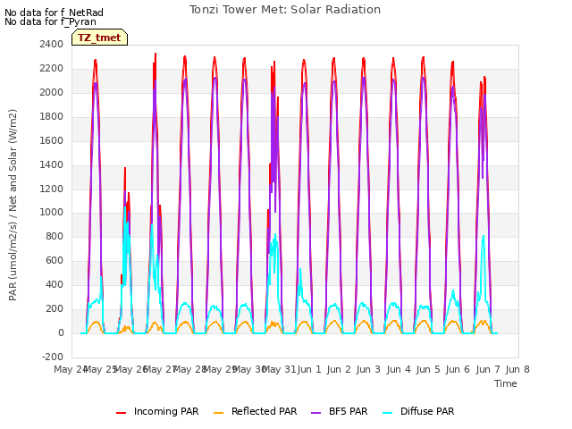Screen dimensions: 572x429
Task: Click the 1000 y-axis tick label
Action: (52, 213)
